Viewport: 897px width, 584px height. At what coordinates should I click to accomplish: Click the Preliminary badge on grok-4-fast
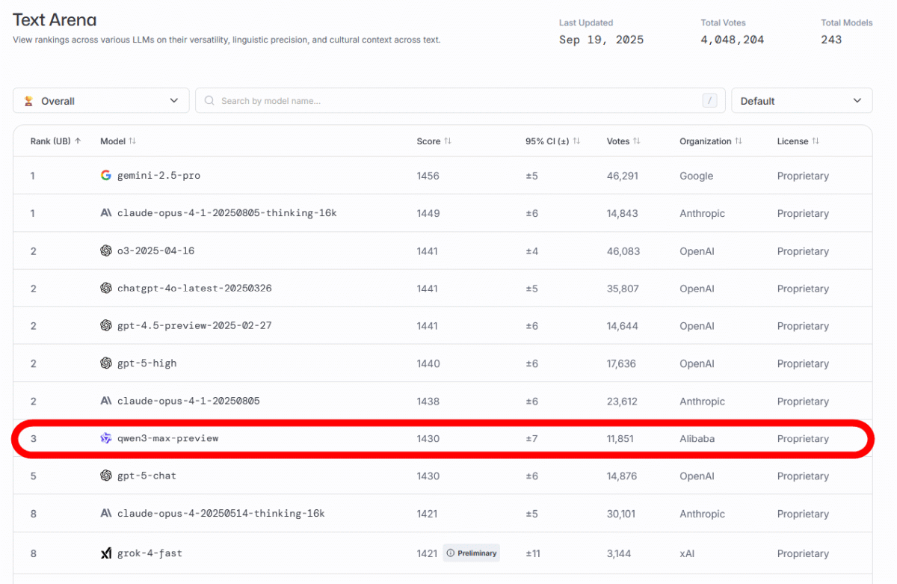(x=471, y=553)
